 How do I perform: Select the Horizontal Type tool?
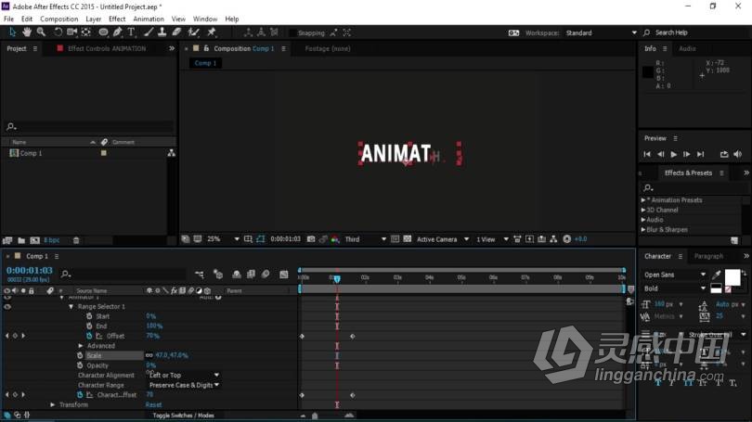click(x=131, y=32)
